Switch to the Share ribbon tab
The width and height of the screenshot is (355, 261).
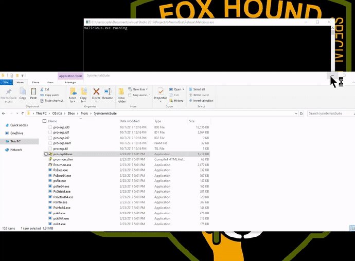click(x=35, y=82)
